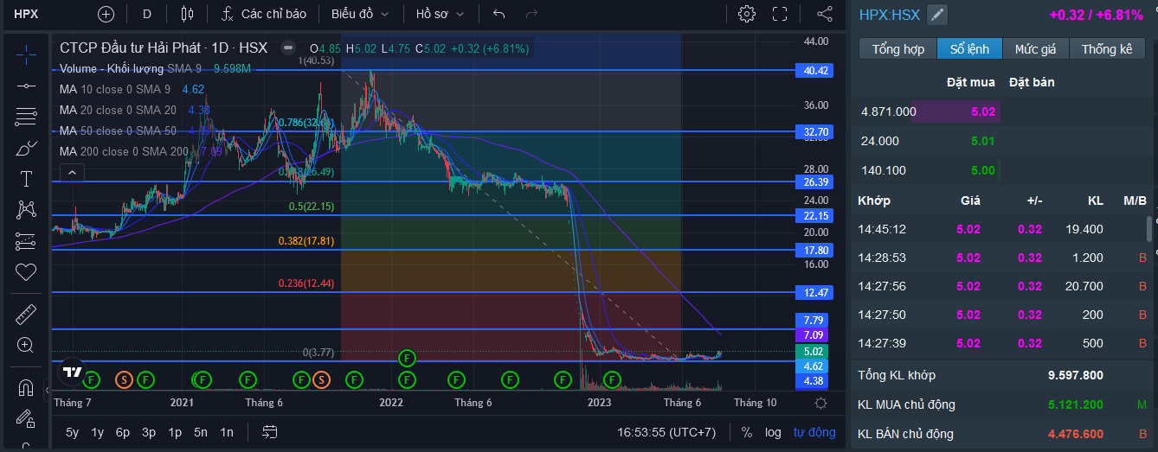Set chart range to 5y
The height and width of the screenshot is (452, 1158).
[x=72, y=431]
